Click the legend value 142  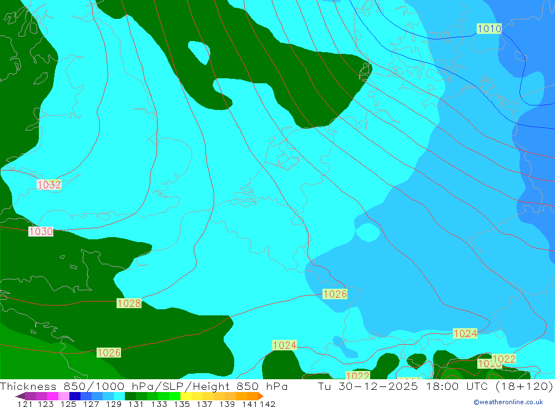pos(268,404)
